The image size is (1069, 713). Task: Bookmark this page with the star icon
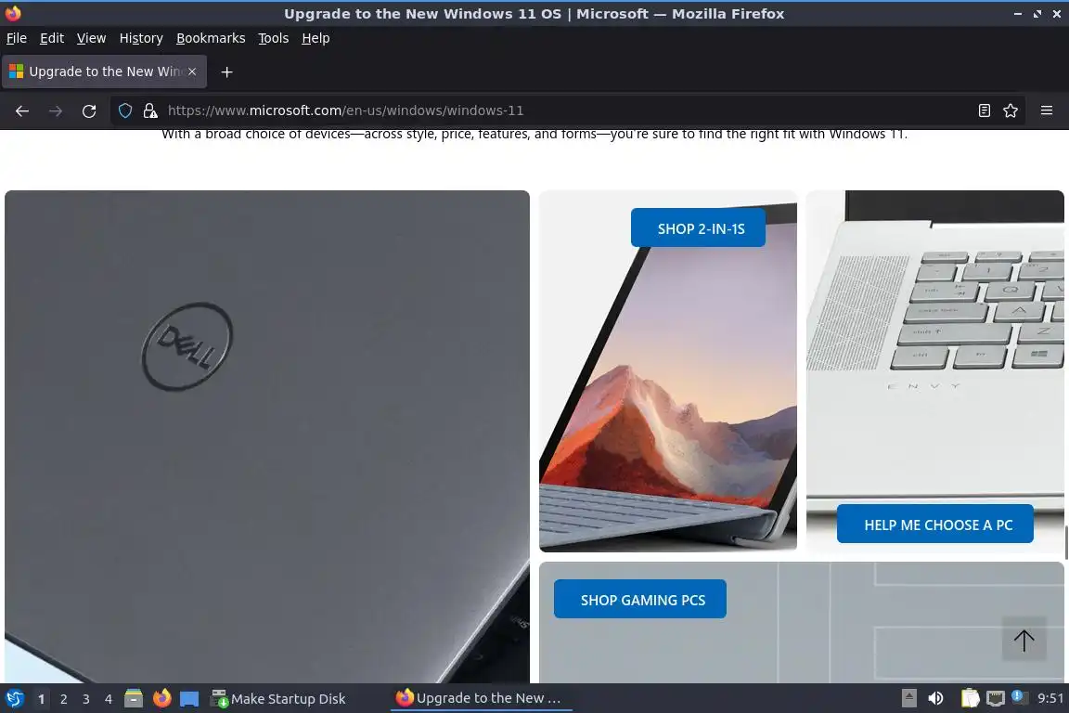click(1011, 110)
